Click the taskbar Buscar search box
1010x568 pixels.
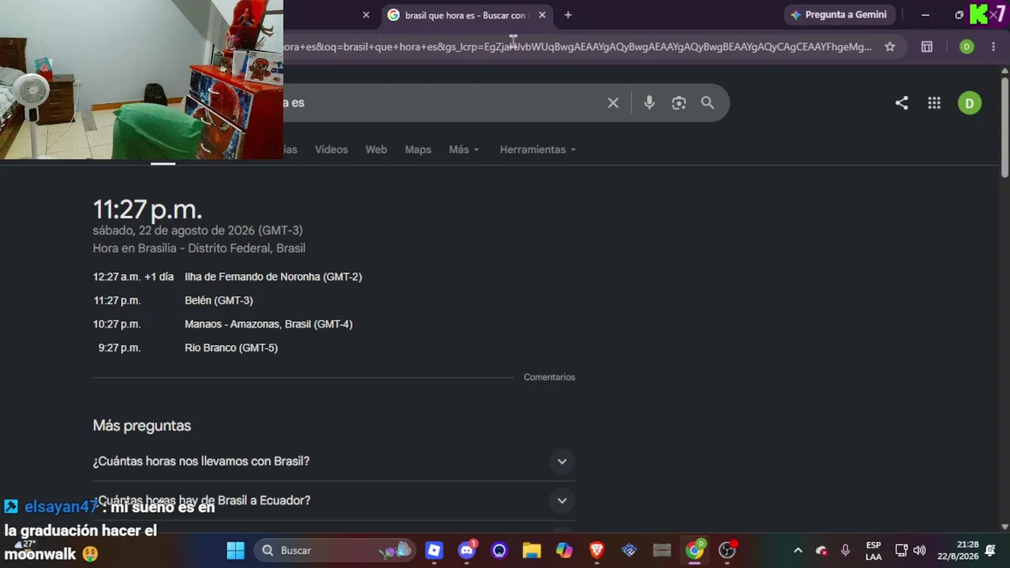(x=335, y=551)
